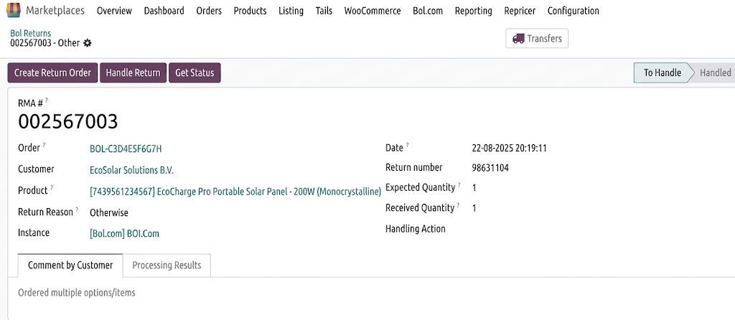
Task: Switch to the Processing Results tab
Action: pyautogui.click(x=167, y=265)
